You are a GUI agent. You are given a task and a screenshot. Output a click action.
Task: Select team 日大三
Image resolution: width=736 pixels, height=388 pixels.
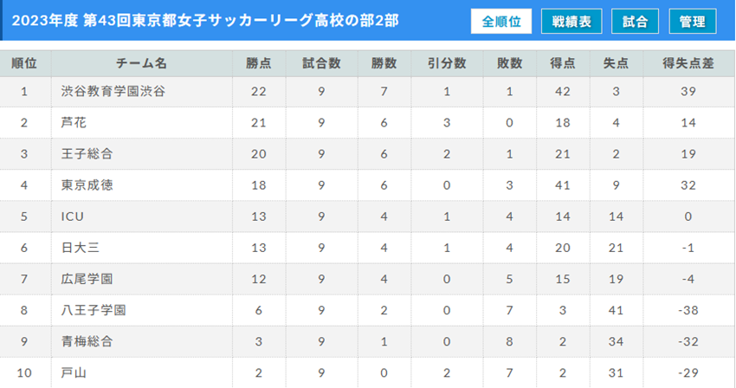coord(81,248)
